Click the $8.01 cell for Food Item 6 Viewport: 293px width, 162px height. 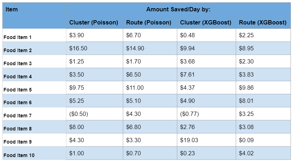246,101
